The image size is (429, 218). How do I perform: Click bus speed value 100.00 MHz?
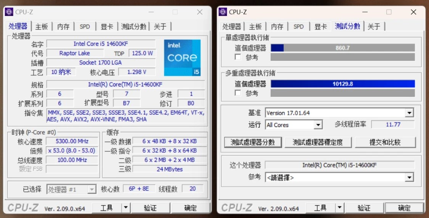[x=72, y=160]
